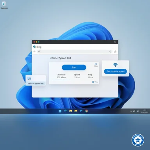Image resolution: width=150 pixels, height=150 pixels.
Task: Click the network icon in system tray
Action: tap(134, 111)
